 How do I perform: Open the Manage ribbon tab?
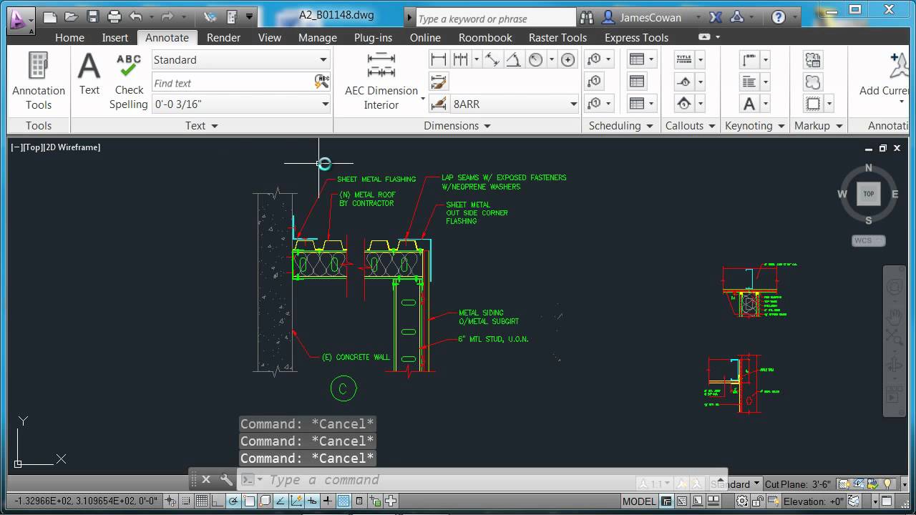317,38
